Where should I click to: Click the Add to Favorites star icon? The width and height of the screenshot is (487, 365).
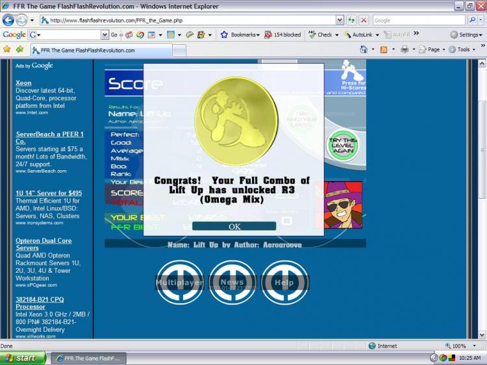pyautogui.click(x=20, y=49)
